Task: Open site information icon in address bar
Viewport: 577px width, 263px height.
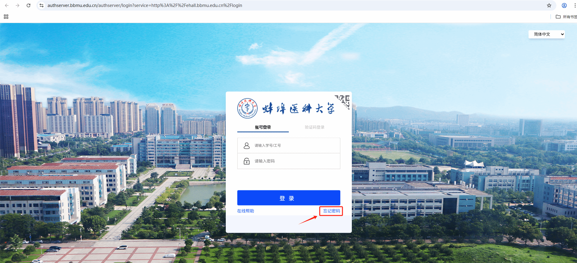Action: [x=42, y=5]
